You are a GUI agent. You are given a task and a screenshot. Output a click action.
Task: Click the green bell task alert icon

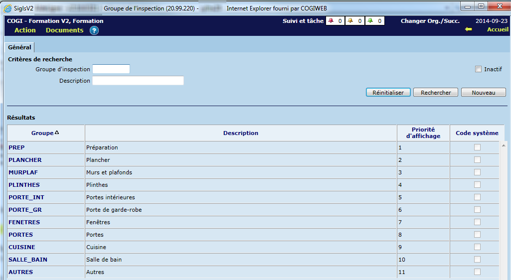coord(370,21)
